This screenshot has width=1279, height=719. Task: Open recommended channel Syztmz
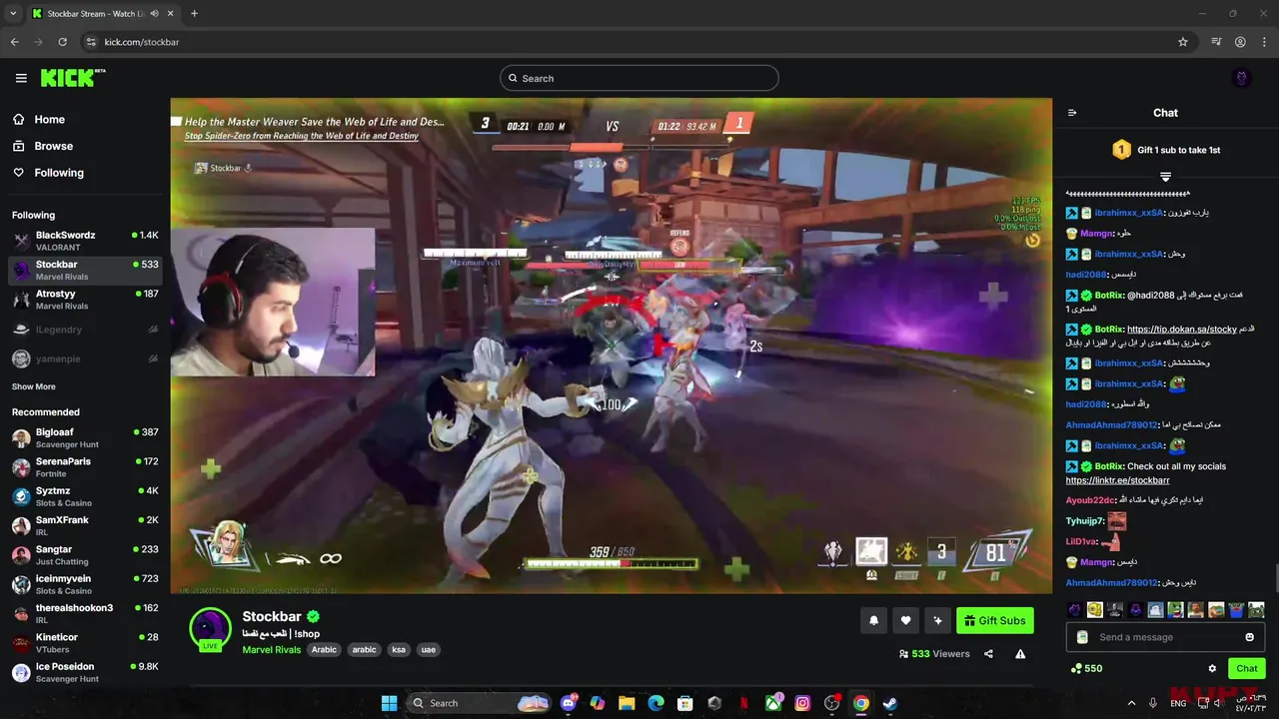(x=85, y=496)
